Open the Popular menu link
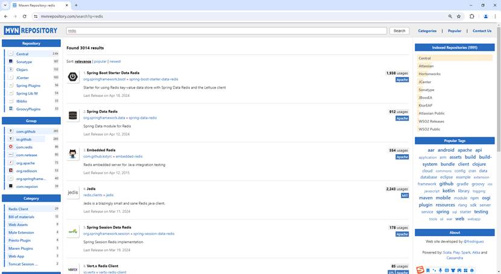This screenshot has height=274, width=501. pos(455,31)
